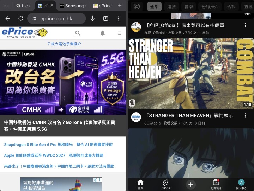This screenshot has height=191, width=254.
Task: Open Apple 智能眼鏡 WWDC 2027 article
Action: pyautogui.click(x=54, y=155)
